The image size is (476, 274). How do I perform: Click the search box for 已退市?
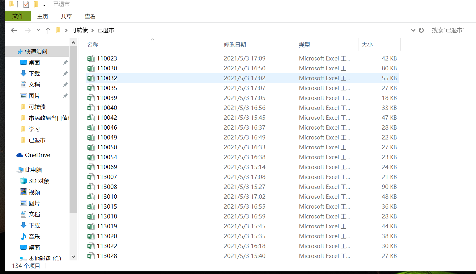click(452, 30)
